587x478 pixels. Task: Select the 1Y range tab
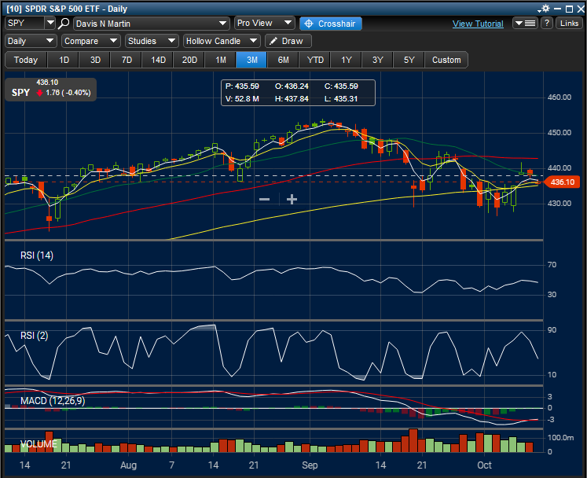point(347,60)
